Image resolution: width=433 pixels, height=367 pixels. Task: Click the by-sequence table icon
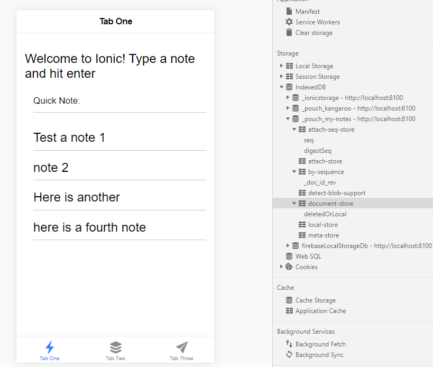point(302,172)
